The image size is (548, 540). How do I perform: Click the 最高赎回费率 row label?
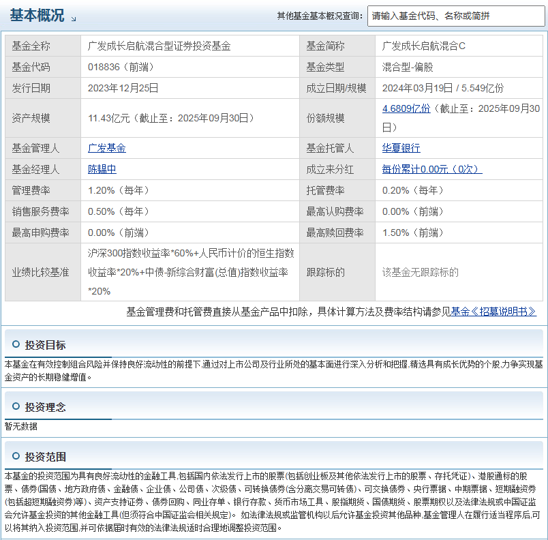tap(335, 232)
